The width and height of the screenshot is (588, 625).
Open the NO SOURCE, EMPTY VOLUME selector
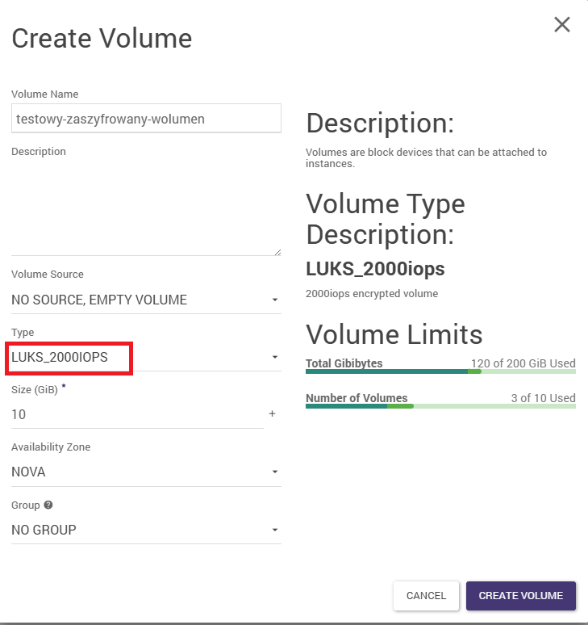[137, 300]
